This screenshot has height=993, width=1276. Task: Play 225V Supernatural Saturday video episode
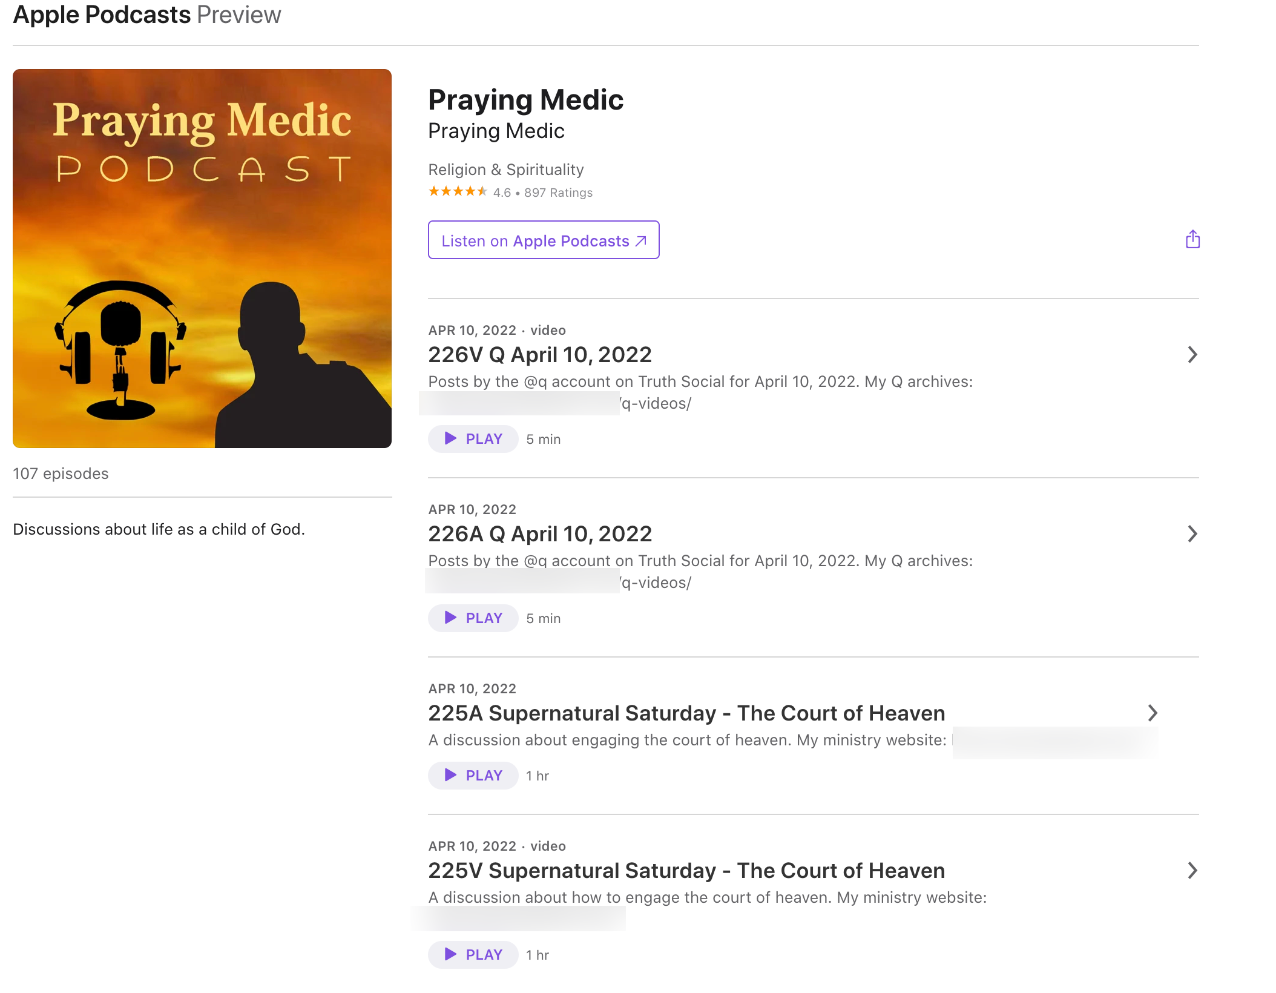point(473,955)
